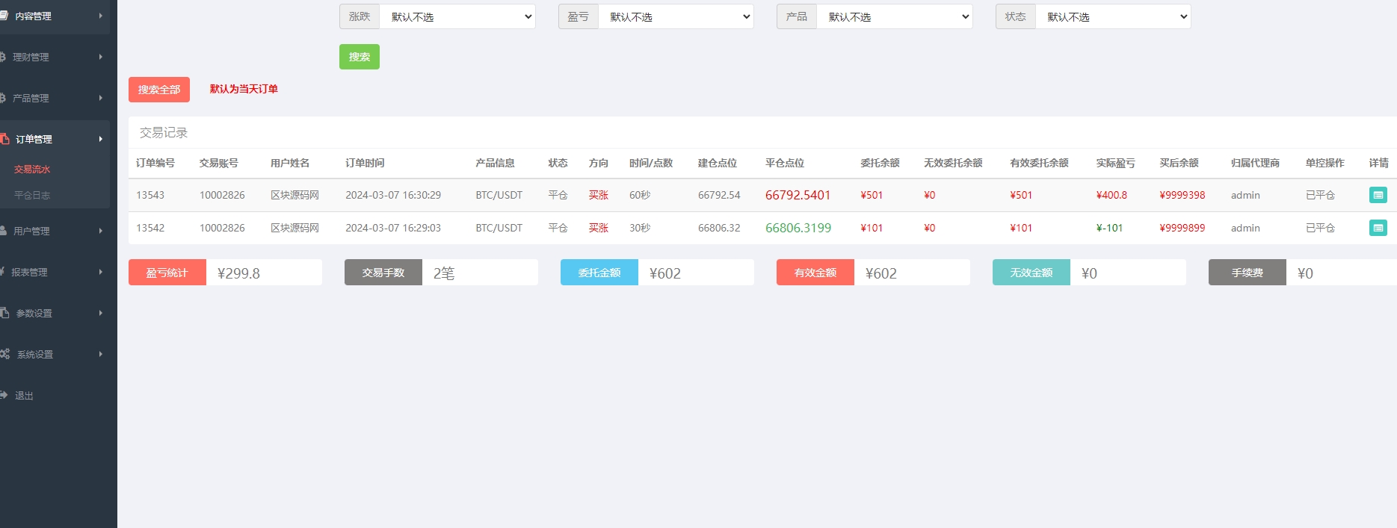
Task: Open details icon for order 13542
Action: (1378, 228)
